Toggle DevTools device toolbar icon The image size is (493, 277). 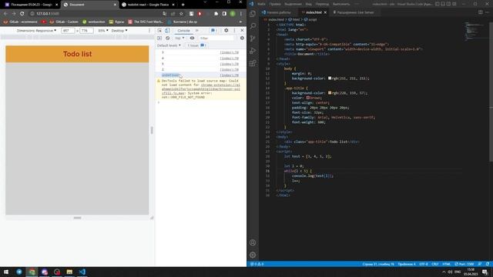tap(167, 31)
